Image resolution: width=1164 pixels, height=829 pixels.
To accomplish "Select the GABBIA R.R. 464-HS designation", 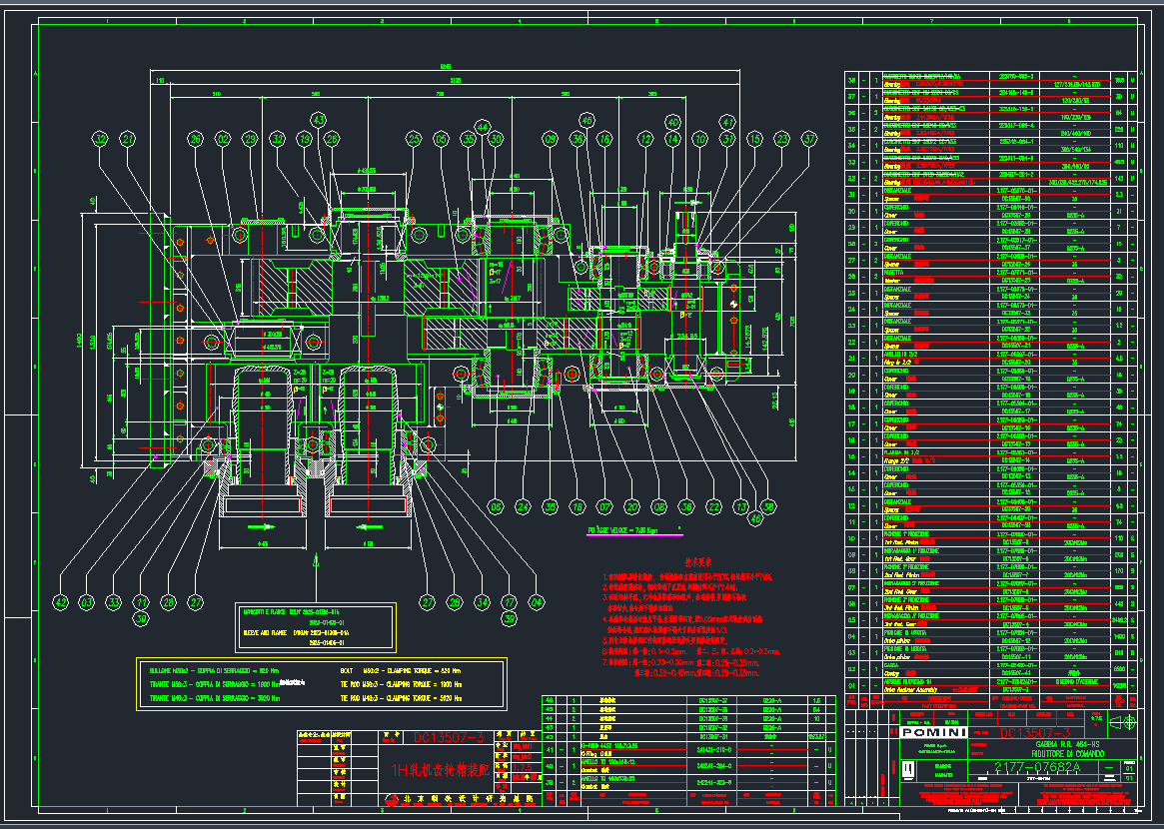I will point(1068,744).
